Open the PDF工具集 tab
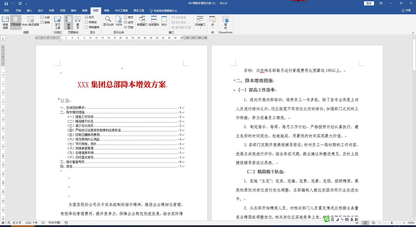416x227 pixels. pyautogui.click(x=121, y=11)
